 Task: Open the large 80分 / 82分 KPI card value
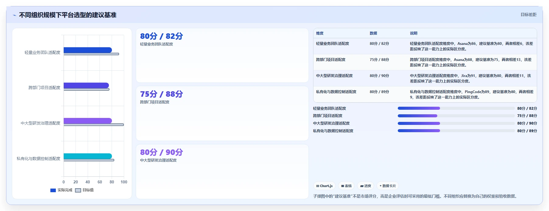point(161,36)
